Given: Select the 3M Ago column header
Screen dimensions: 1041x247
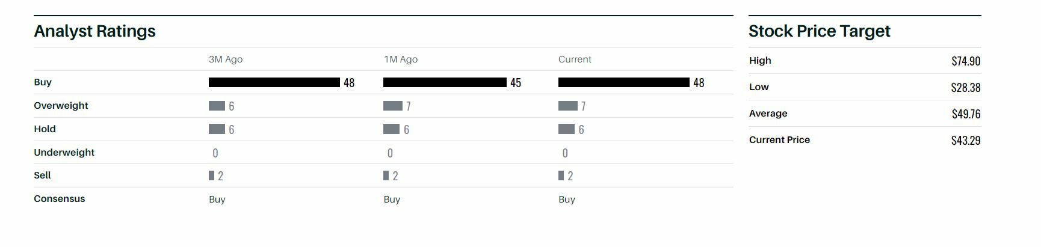Looking at the screenshot, I should 226,59.
